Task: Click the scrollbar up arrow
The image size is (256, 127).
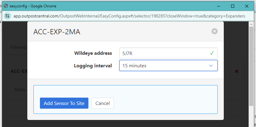Action: click(x=251, y=24)
